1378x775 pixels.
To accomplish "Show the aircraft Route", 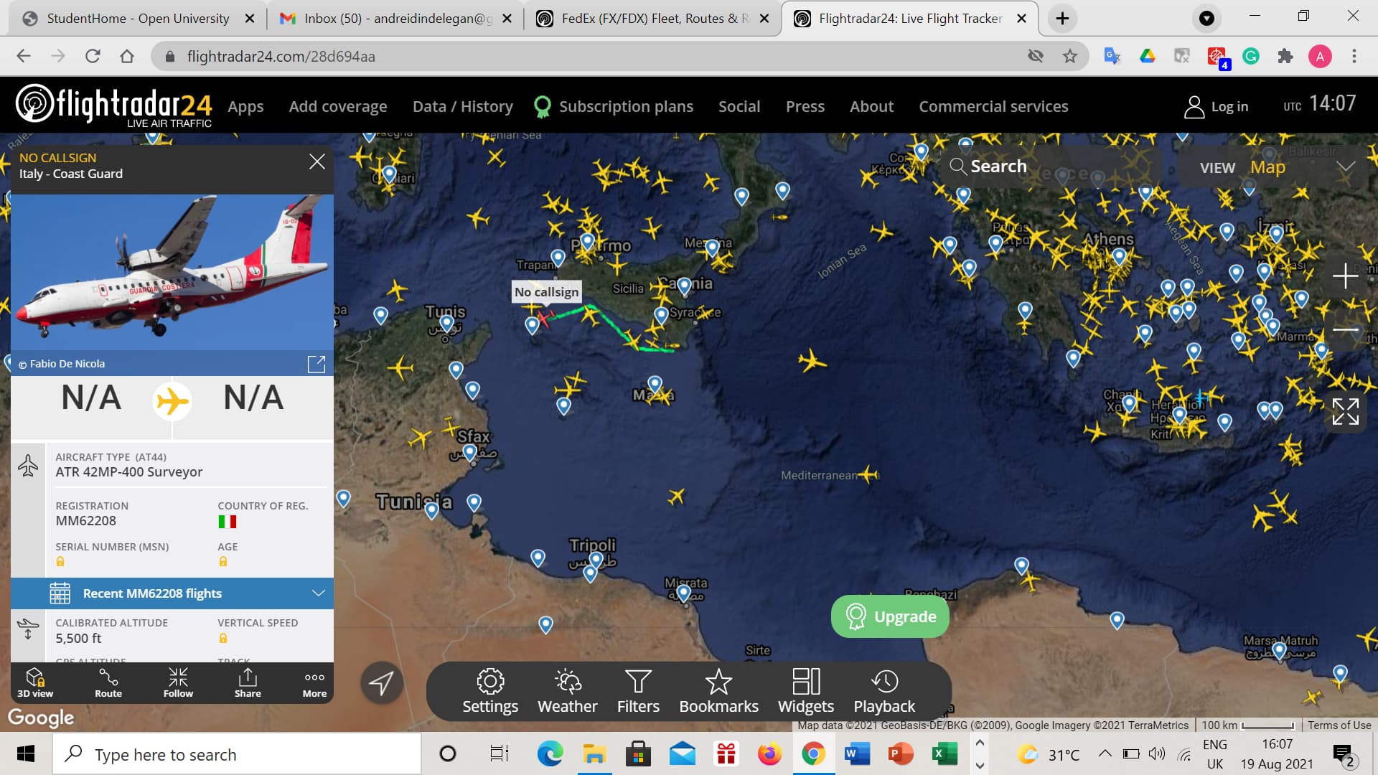I will [108, 682].
